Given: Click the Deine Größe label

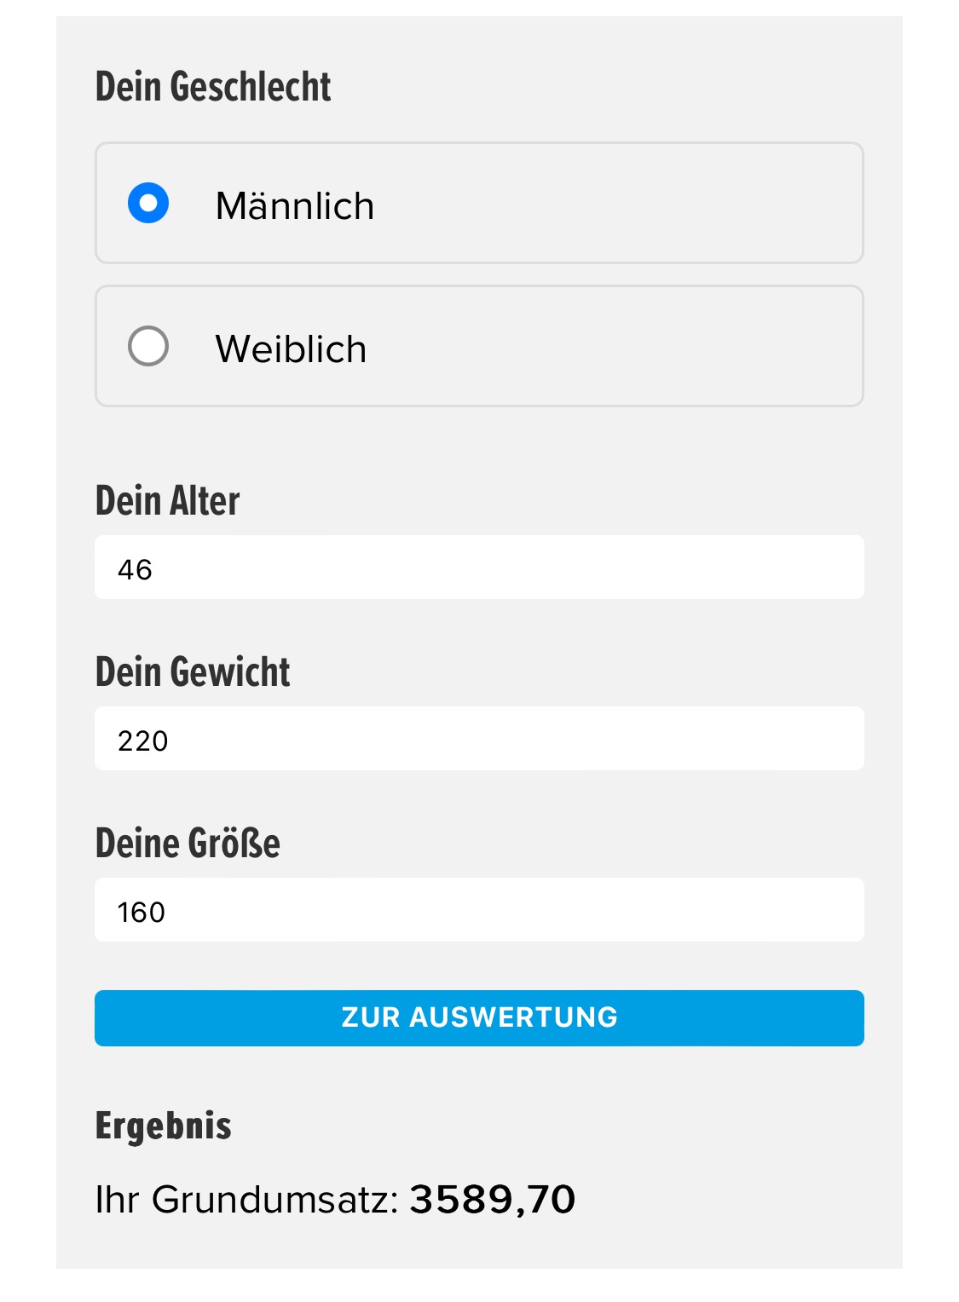Looking at the screenshot, I should pos(188,844).
